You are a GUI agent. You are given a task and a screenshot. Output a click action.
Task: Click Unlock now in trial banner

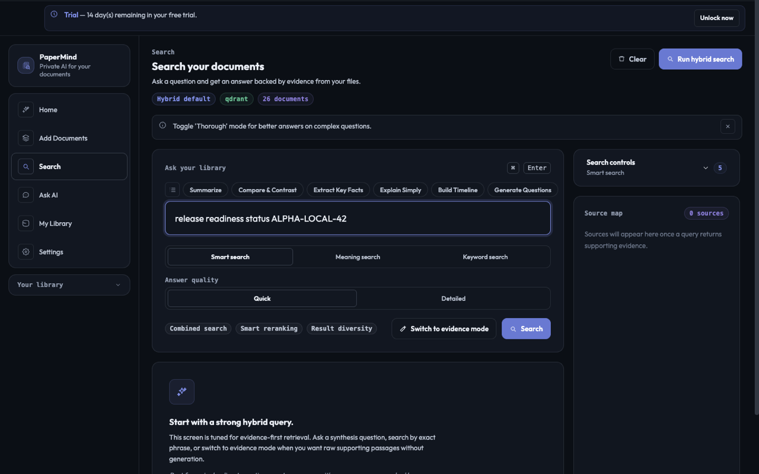tap(716, 18)
